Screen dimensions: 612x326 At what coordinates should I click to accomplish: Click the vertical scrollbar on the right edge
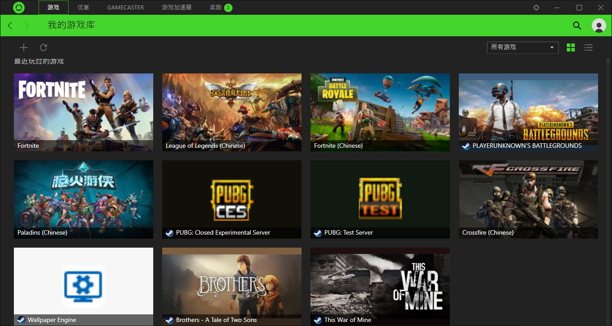(608, 192)
